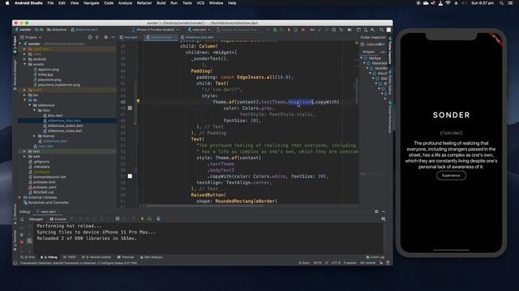Click the UTF-8 encoding in status bar
The image size is (519, 291).
pos(335,263)
